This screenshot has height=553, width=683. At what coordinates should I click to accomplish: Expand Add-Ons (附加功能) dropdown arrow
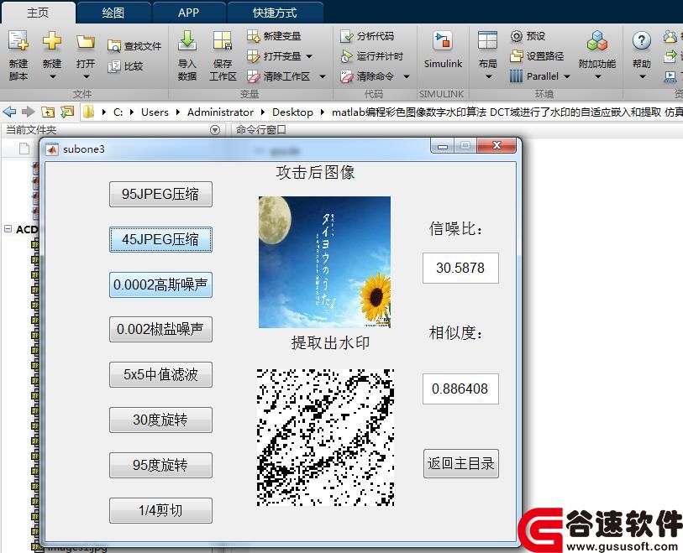pos(597,77)
